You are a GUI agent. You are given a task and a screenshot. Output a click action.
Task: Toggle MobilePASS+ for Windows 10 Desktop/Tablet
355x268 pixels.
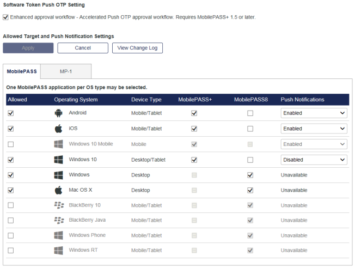194,160
